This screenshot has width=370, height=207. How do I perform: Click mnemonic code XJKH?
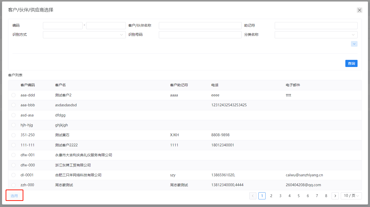coord(175,135)
